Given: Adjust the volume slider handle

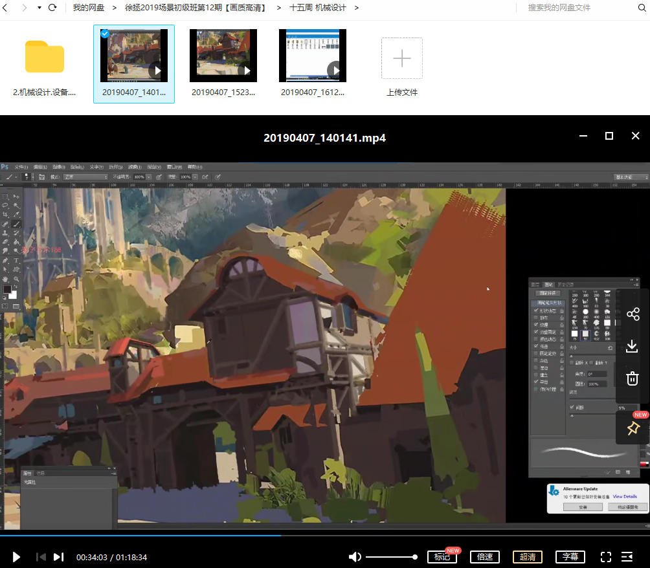Looking at the screenshot, I should (x=414, y=557).
